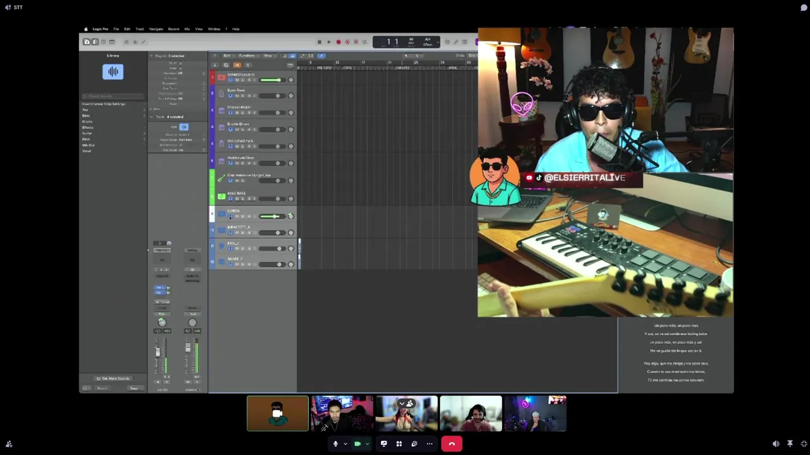The width and height of the screenshot is (810, 455).
Task: Click the pan knob on SNARE_7 track
Action: coord(290,264)
